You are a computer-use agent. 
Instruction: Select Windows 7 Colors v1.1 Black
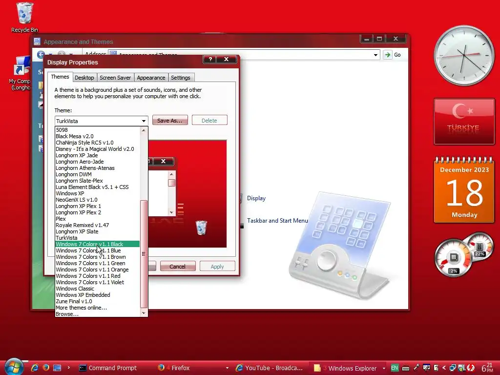[97, 244]
